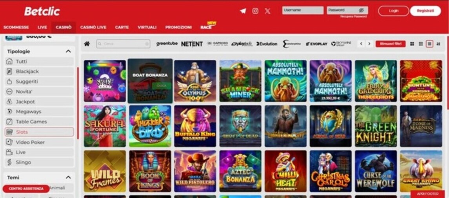
Task: Collapse the Tipologie section
Action: tap(68, 51)
